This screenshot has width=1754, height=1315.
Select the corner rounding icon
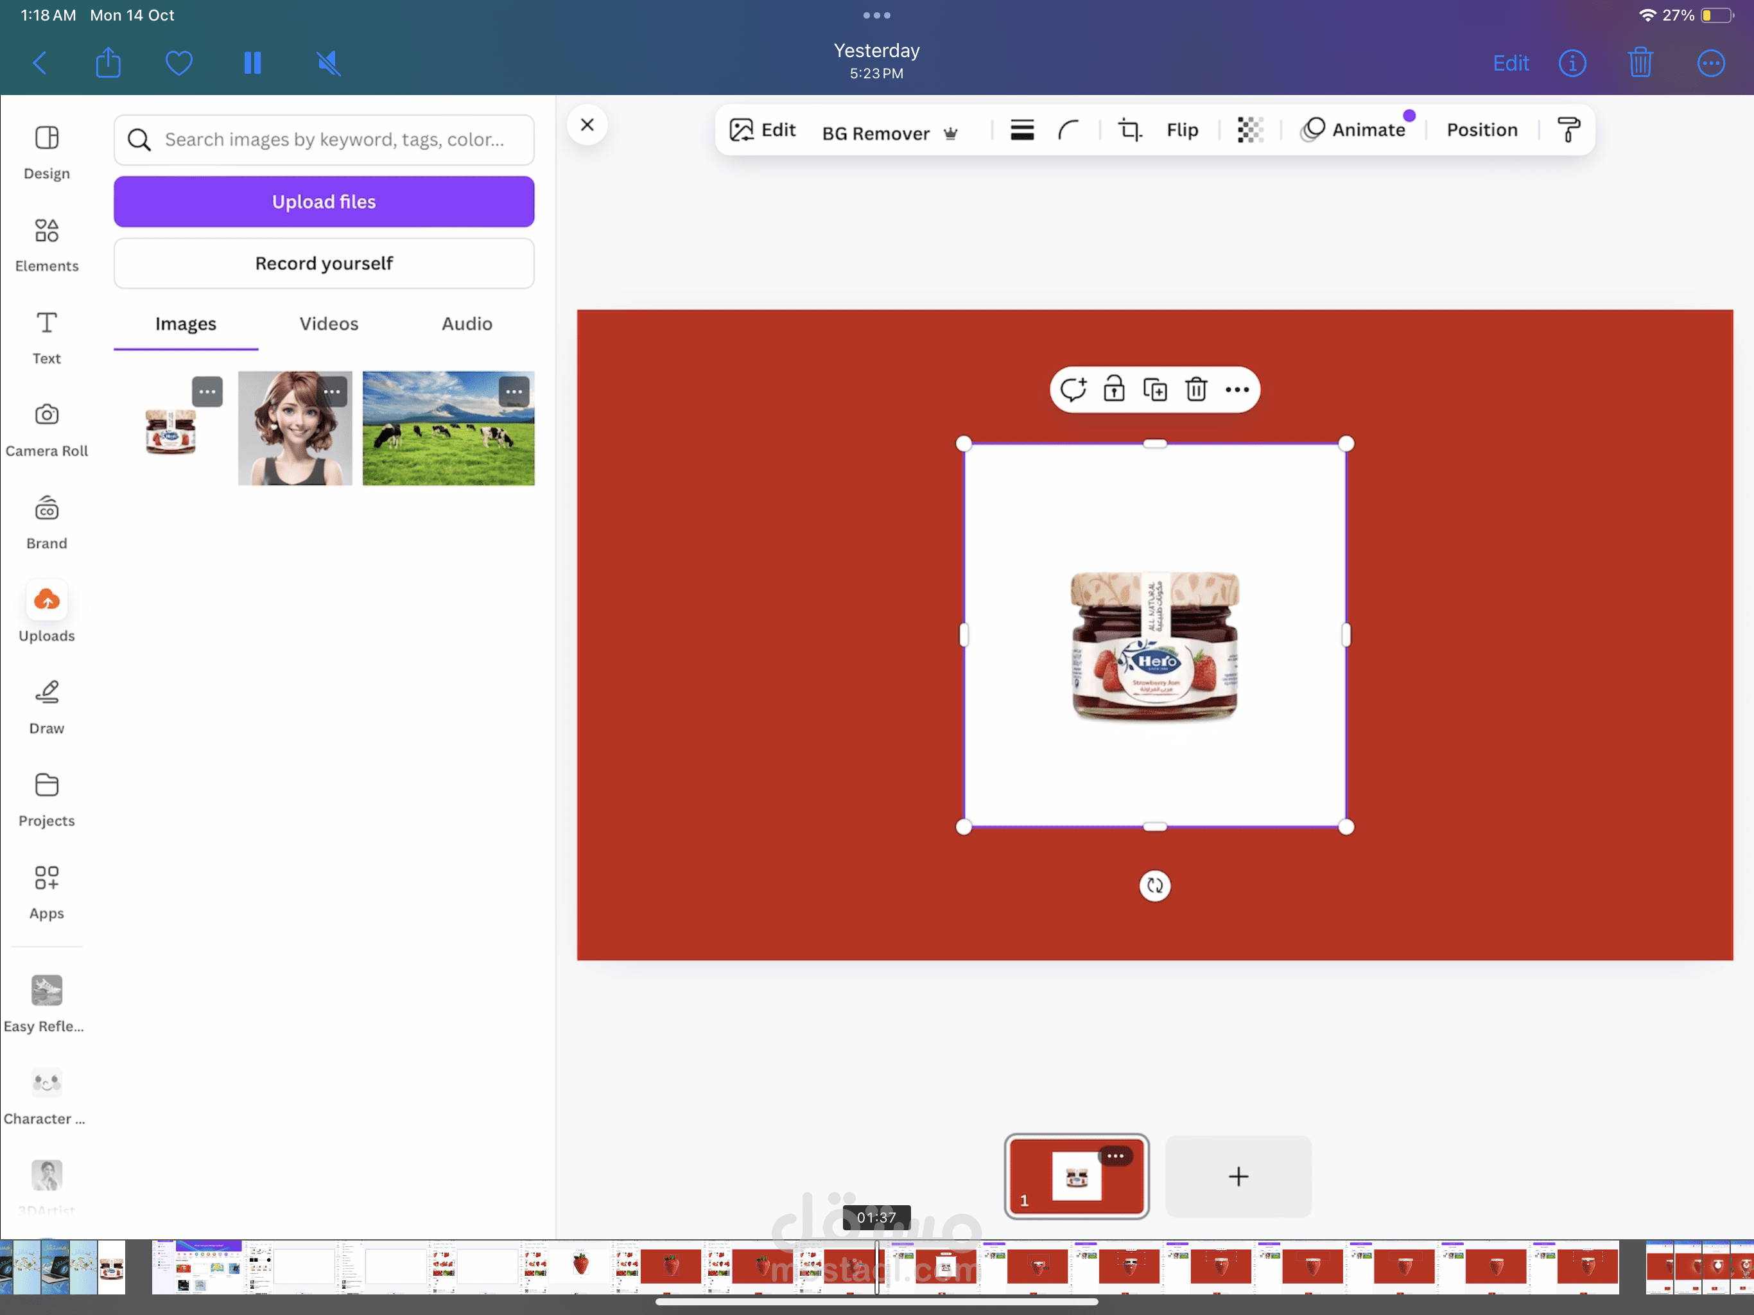pyautogui.click(x=1068, y=130)
